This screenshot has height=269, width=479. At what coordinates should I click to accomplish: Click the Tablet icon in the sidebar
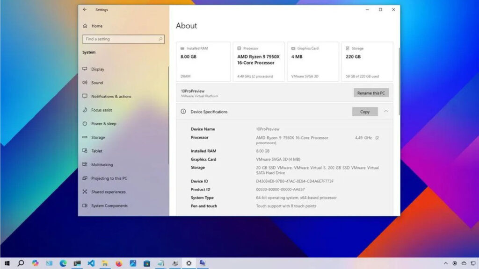(85, 151)
